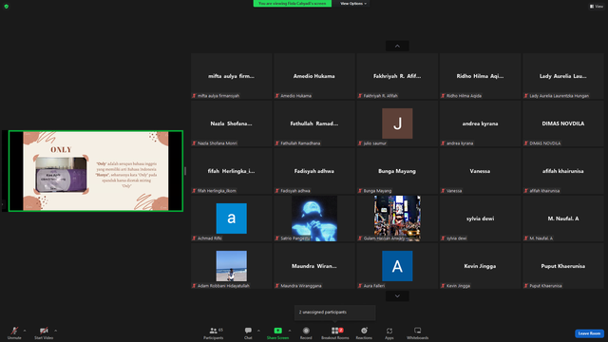Screen dimensions: 608x342
Task: Open audio options arrow next to Unmute
Action: point(25,331)
